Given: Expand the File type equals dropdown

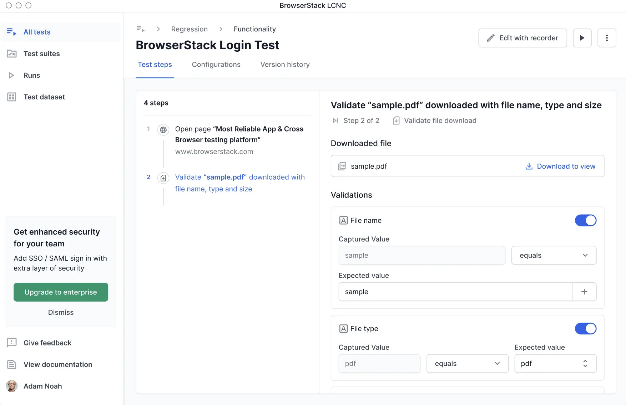Looking at the screenshot, I should [x=467, y=364].
